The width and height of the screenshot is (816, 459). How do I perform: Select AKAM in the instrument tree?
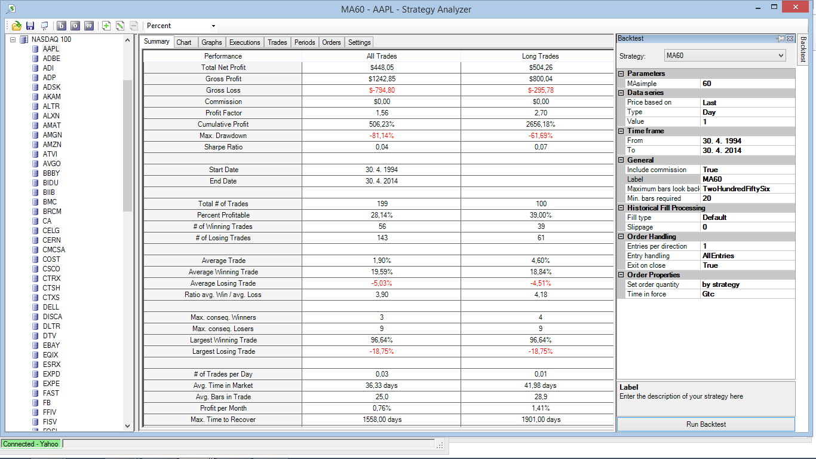click(x=52, y=97)
